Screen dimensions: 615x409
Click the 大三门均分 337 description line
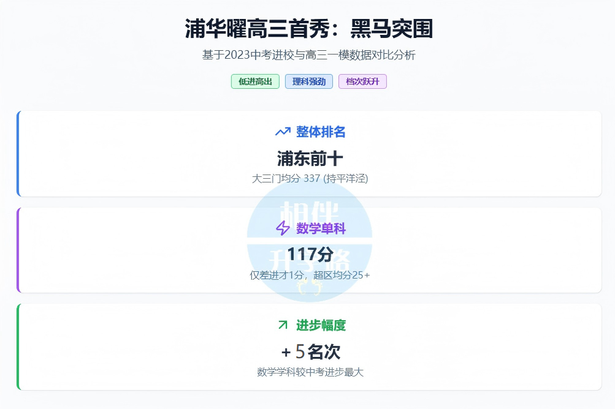click(310, 179)
